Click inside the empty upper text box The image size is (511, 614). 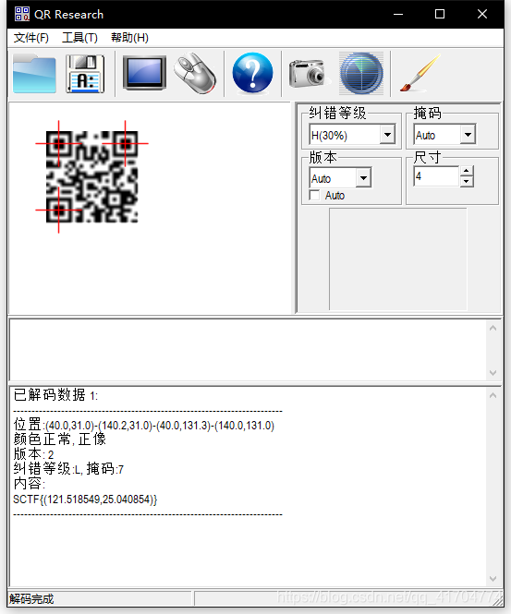[x=248, y=350]
